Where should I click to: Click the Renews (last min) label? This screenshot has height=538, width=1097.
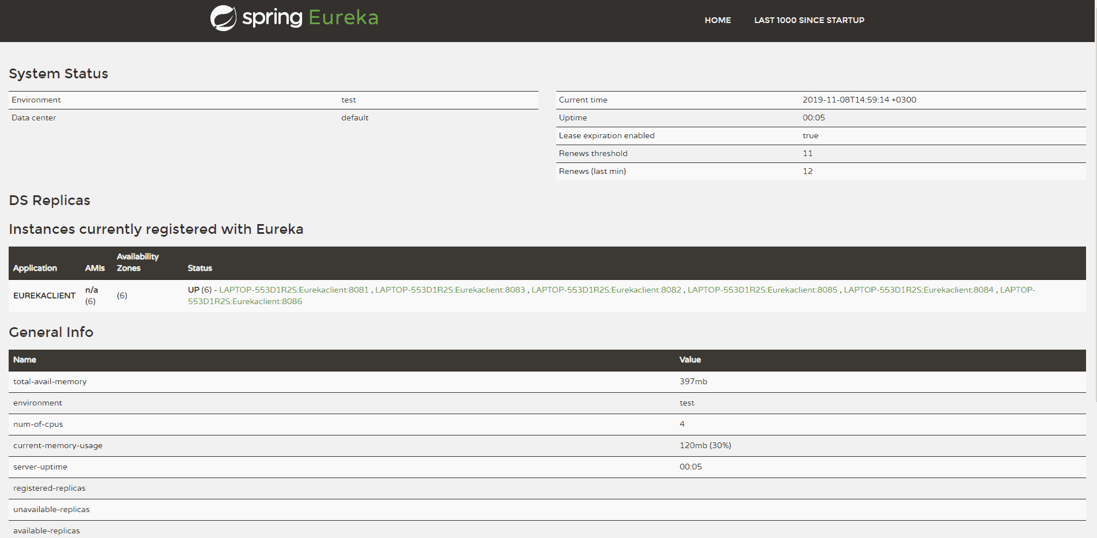593,171
